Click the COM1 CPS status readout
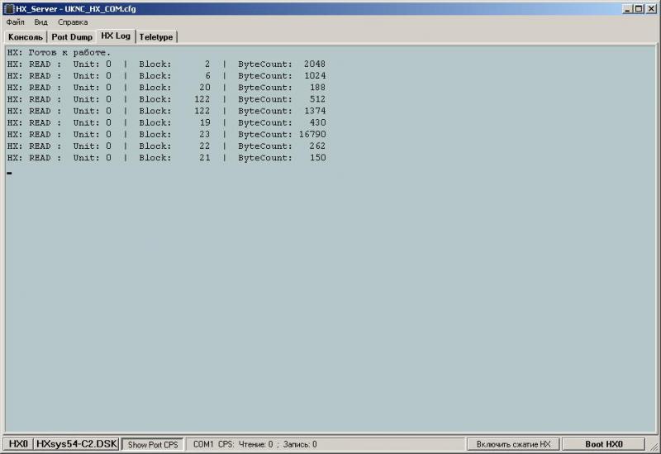661x454 pixels. pos(254,445)
